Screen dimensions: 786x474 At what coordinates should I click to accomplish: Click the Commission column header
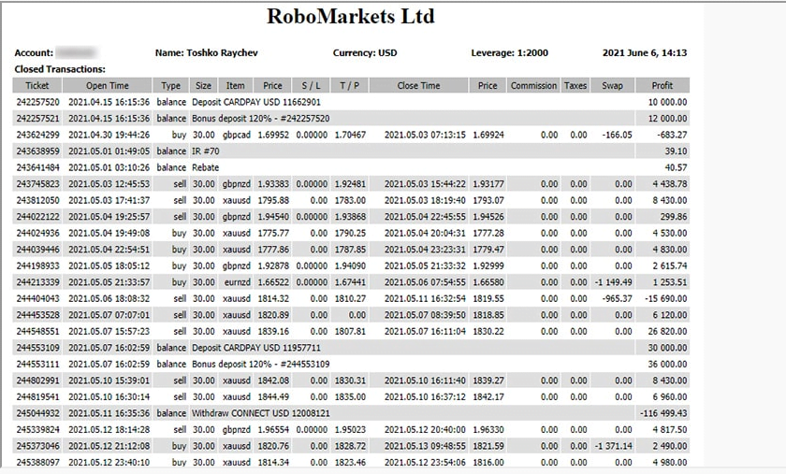click(533, 85)
